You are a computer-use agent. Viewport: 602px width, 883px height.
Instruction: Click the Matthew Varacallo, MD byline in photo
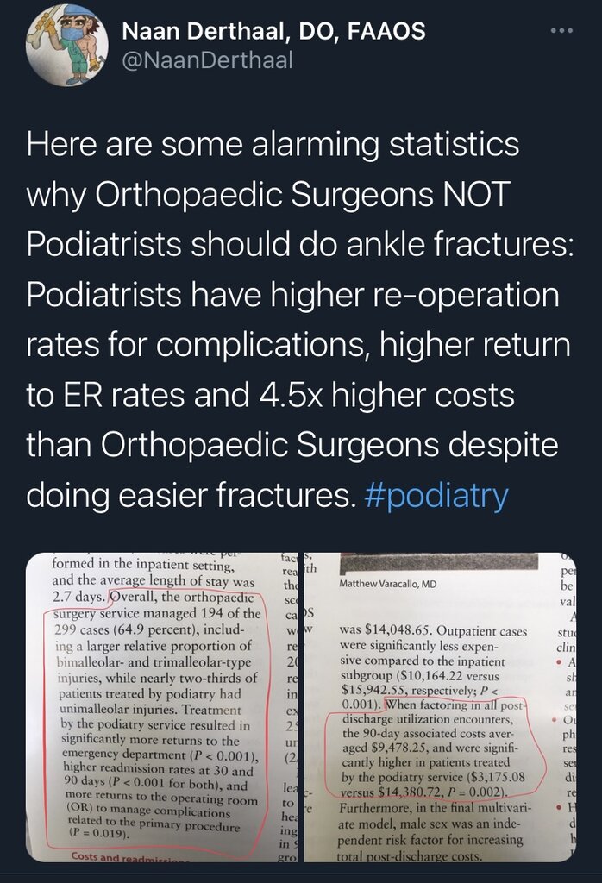click(x=387, y=584)
